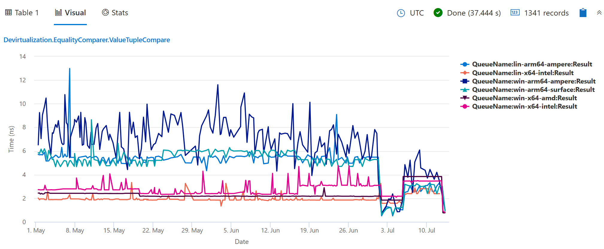Click UTC to change the timezone
The width and height of the screenshot is (604, 249).
pyautogui.click(x=417, y=13)
